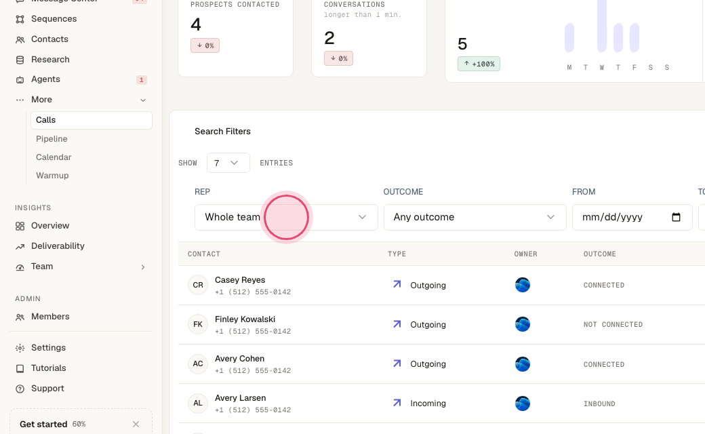Expand the Team section chevron
The height and width of the screenshot is (434, 705).
pyautogui.click(x=143, y=267)
